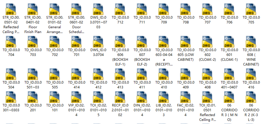Viewport: 263px width, 124px height.
Task: Click file name TD_ID.03.0703
Action: coord(33,52)
